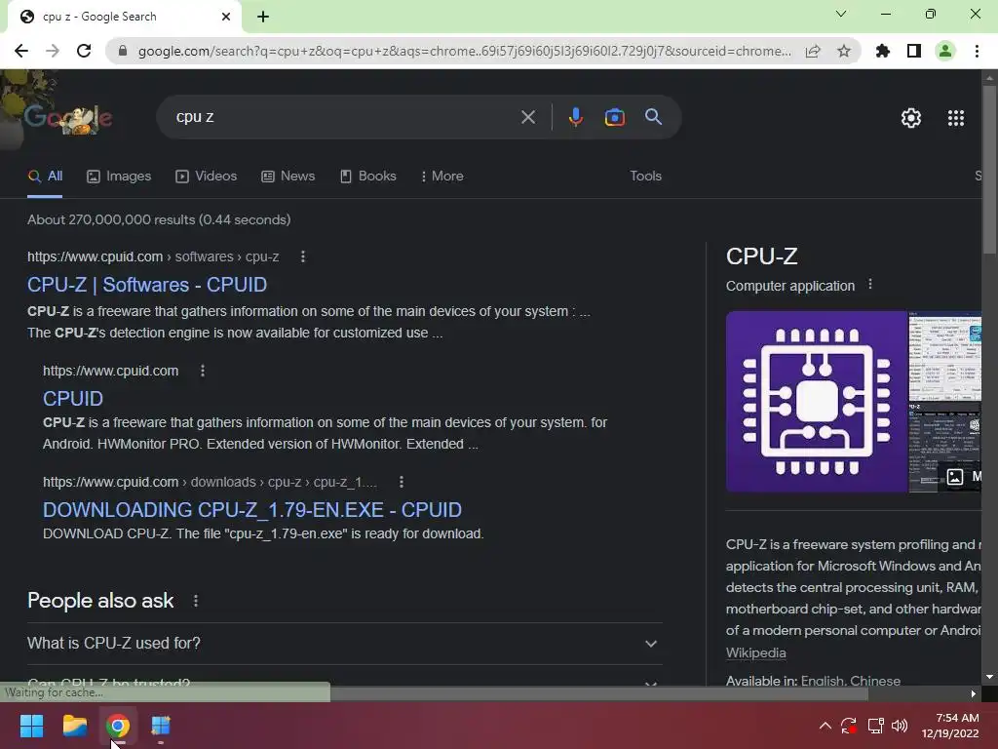Image resolution: width=998 pixels, height=749 pixels.
Task: Click the vertical scrollbar thumb
Action: coord(989,169)
